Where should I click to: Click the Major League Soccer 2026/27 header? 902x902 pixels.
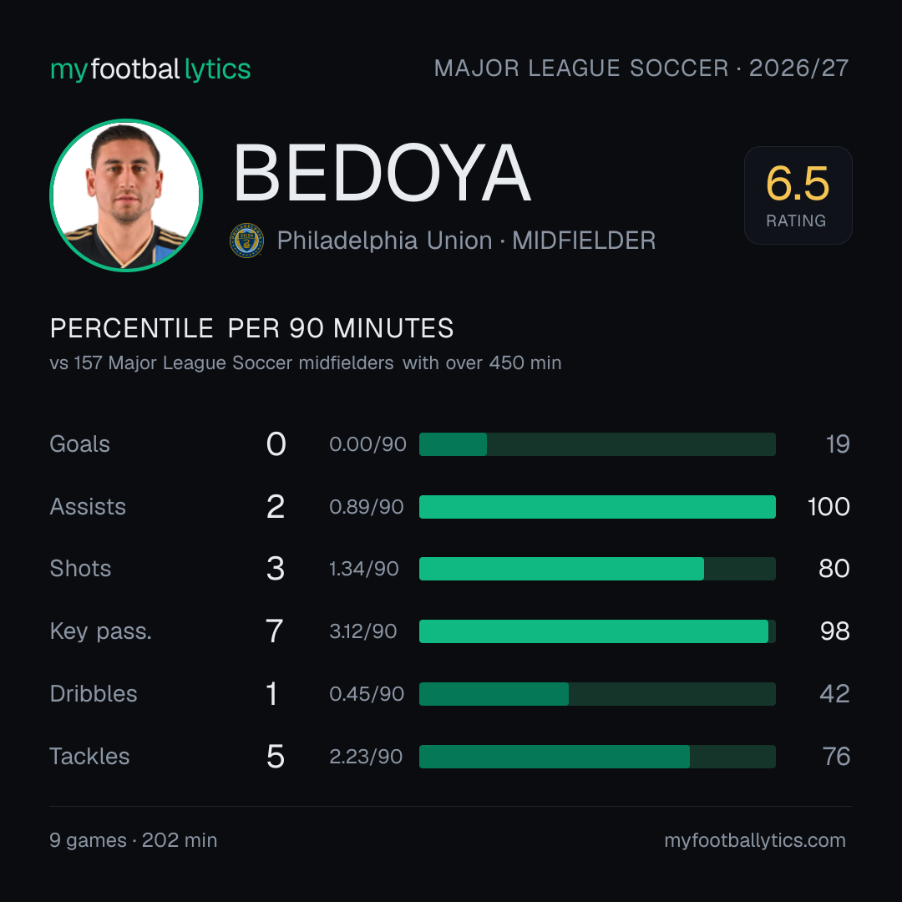pyautogui.click(x=641, y=68)
